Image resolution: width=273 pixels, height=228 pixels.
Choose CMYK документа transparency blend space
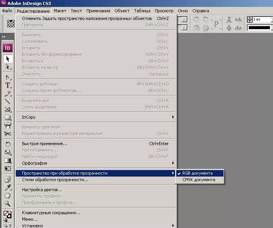pyautogui.click(x=200, y=180)
